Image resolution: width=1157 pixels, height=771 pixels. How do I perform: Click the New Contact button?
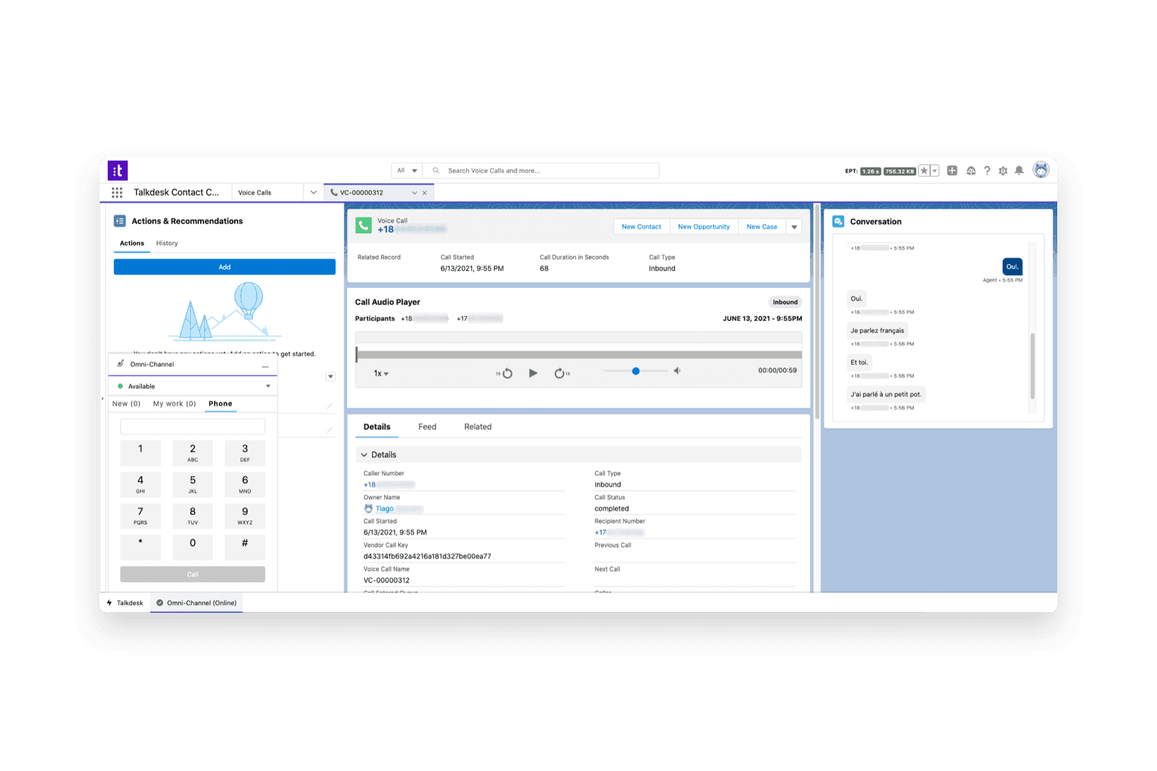[640, 226]
